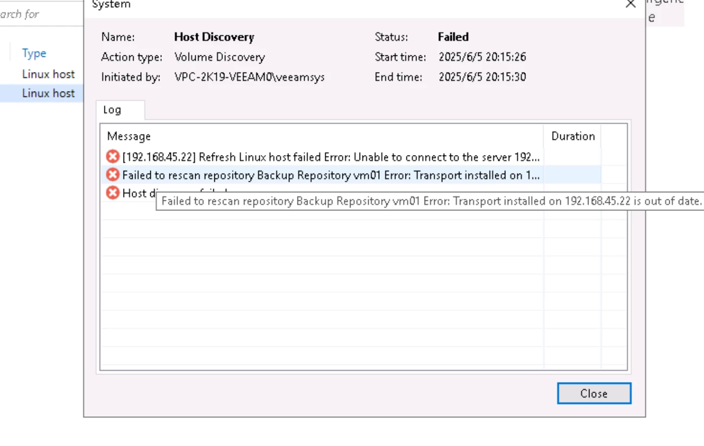Click the error icon beside the Refresh Linux host message

point(112,157)
